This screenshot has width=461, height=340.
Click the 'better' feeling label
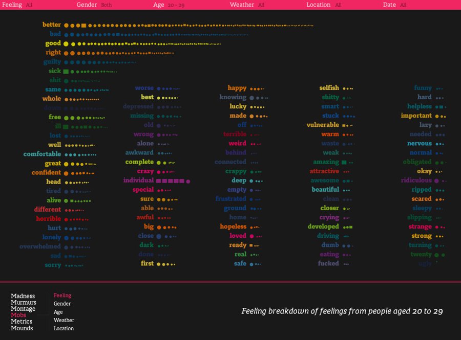52,25
